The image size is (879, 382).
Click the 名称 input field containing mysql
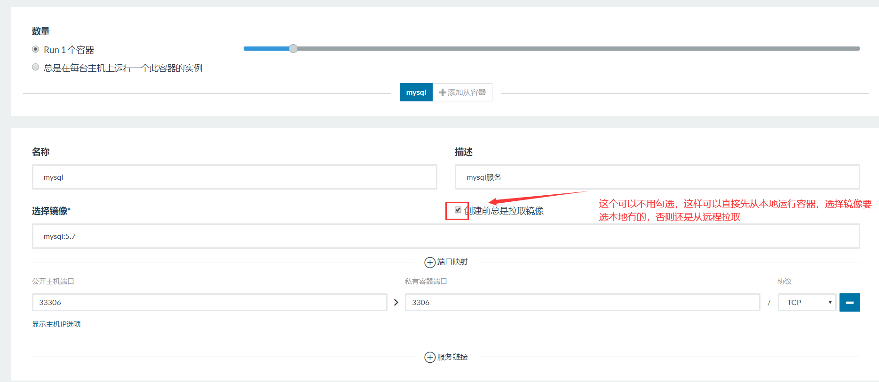[234, 177]
